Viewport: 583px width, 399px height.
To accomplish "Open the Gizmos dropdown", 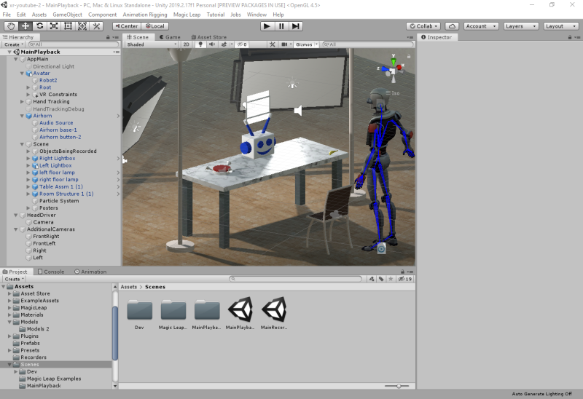I will (306, 44).
